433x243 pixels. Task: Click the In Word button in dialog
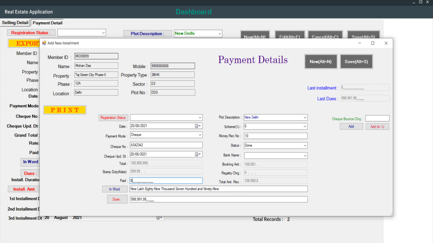(115, 189)
